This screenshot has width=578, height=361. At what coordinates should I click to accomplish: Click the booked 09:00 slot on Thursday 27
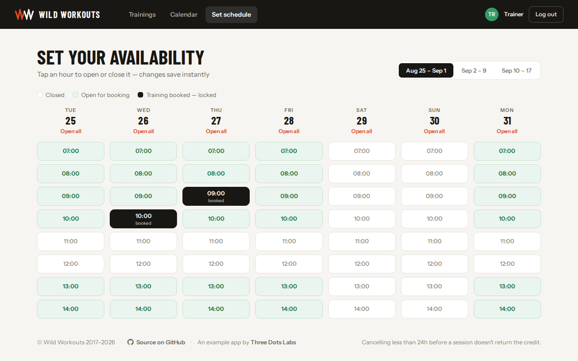(216, 196)
